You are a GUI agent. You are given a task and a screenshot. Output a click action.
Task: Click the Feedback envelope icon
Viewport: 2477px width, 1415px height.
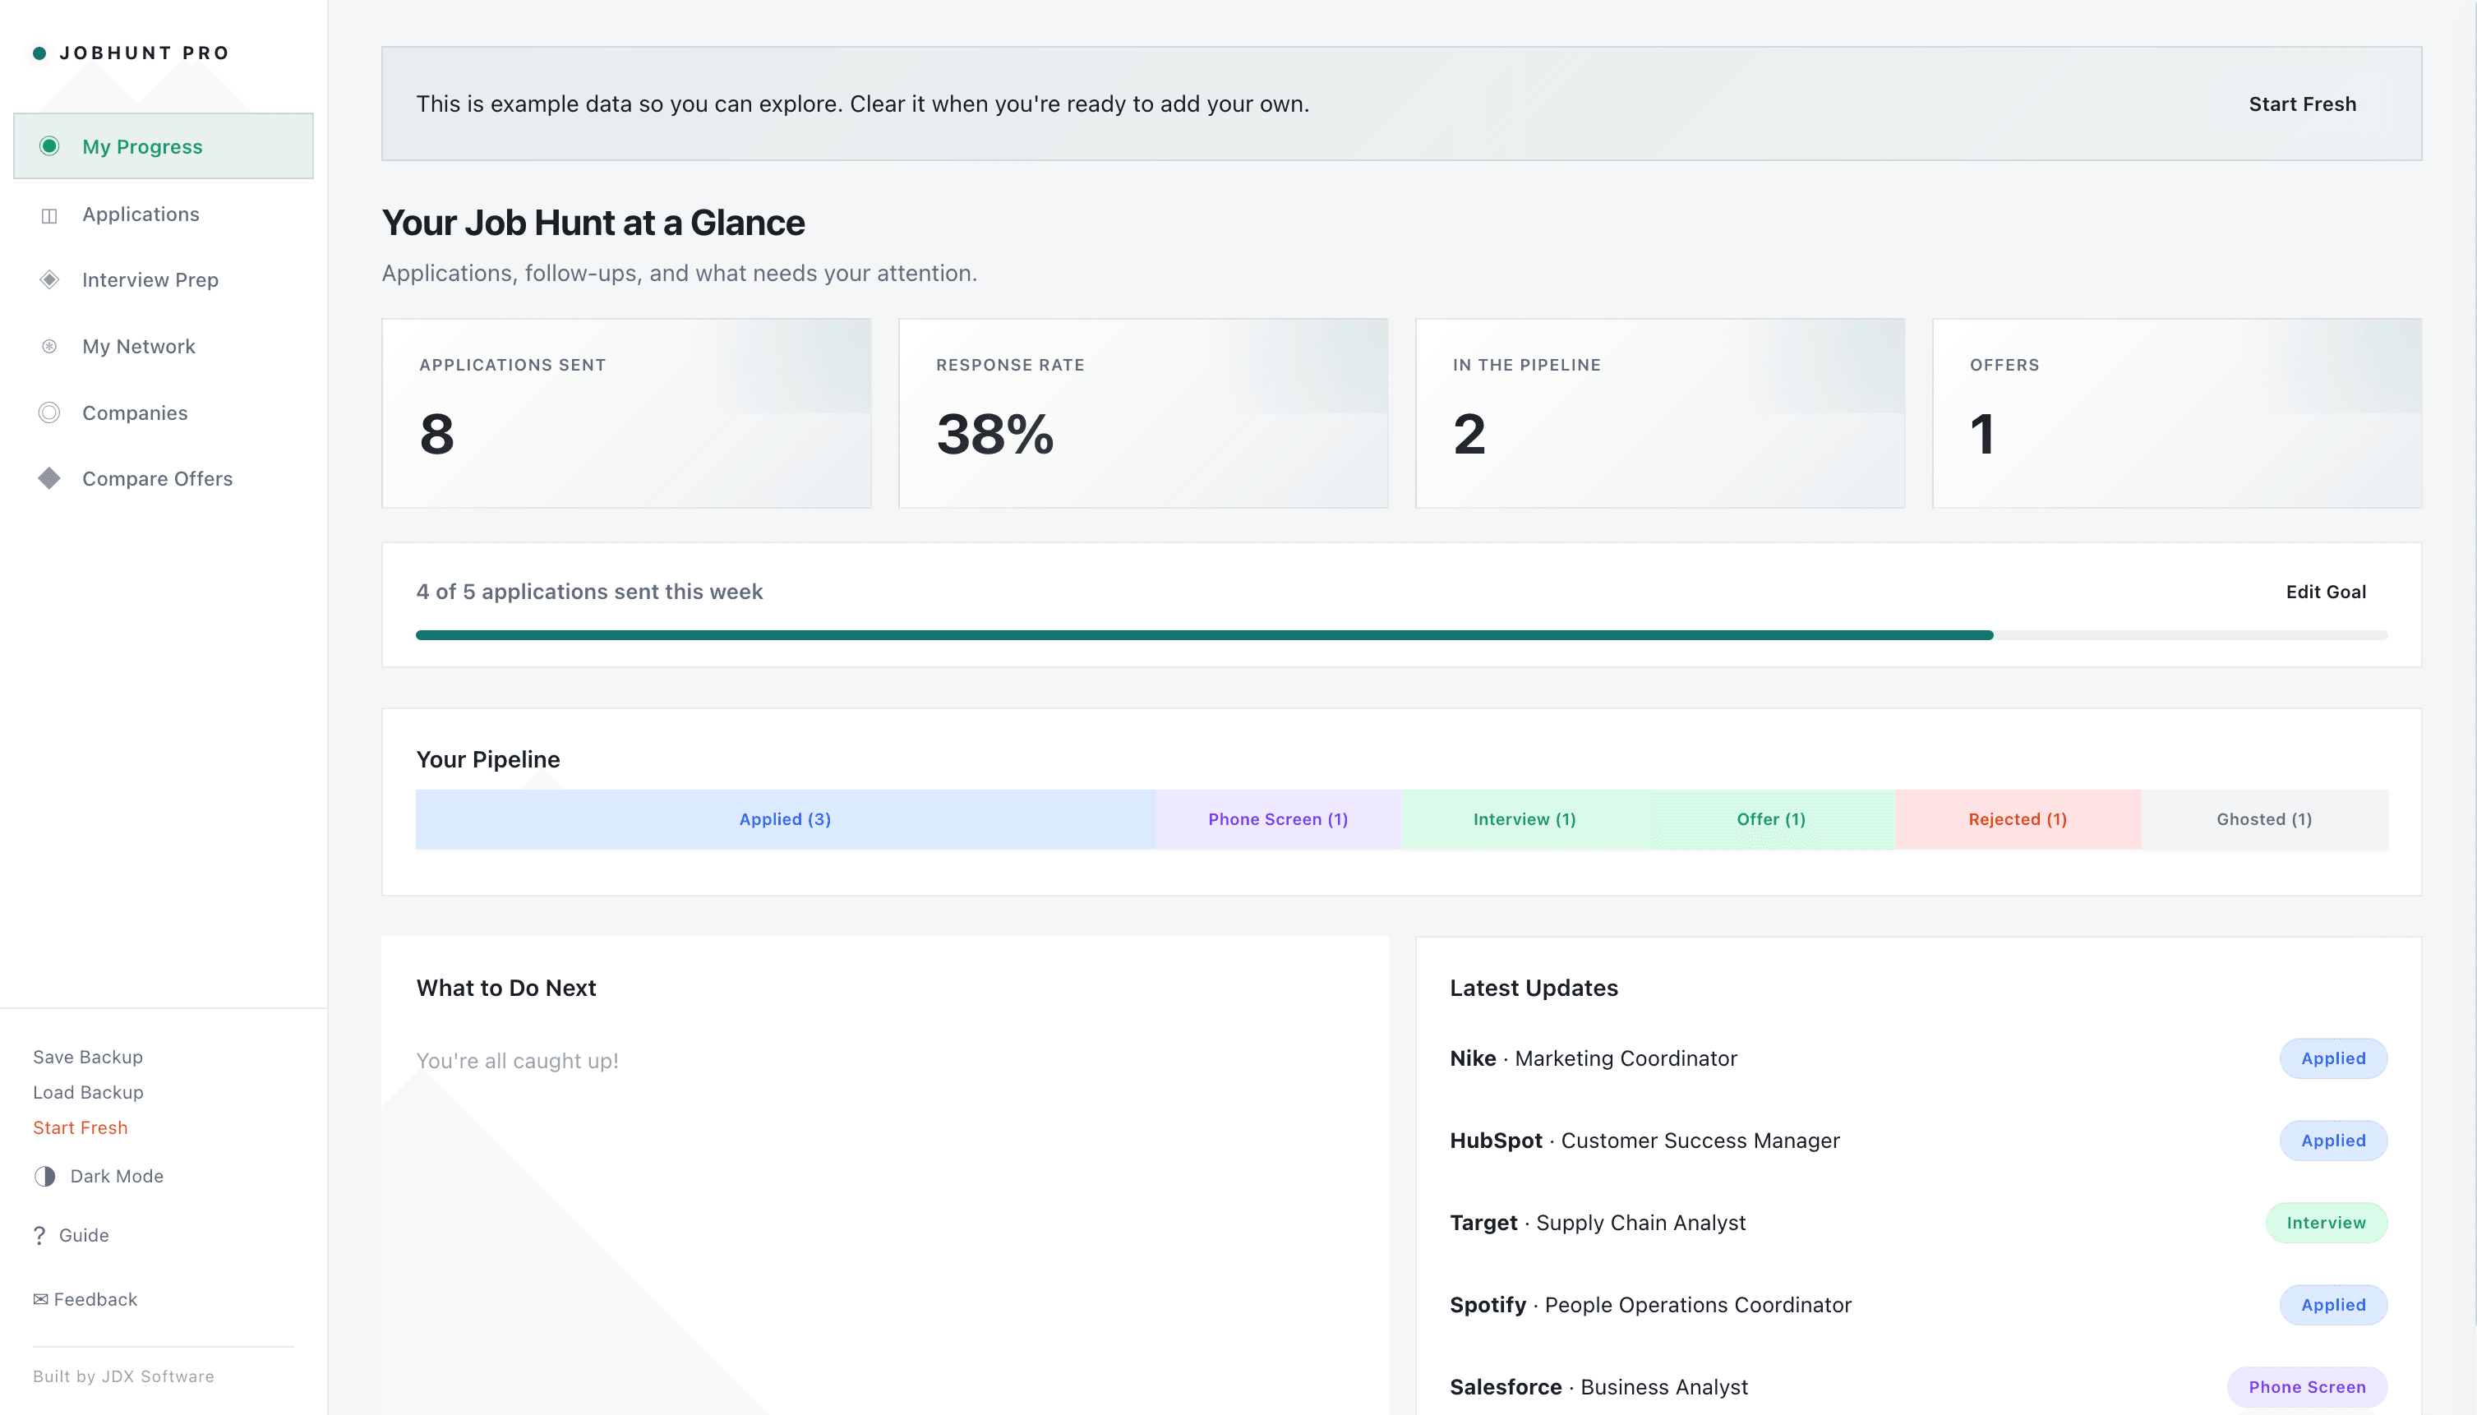39,1298
